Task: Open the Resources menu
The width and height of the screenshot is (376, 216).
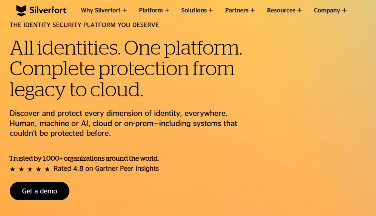Action: click(x=281, y=10)
